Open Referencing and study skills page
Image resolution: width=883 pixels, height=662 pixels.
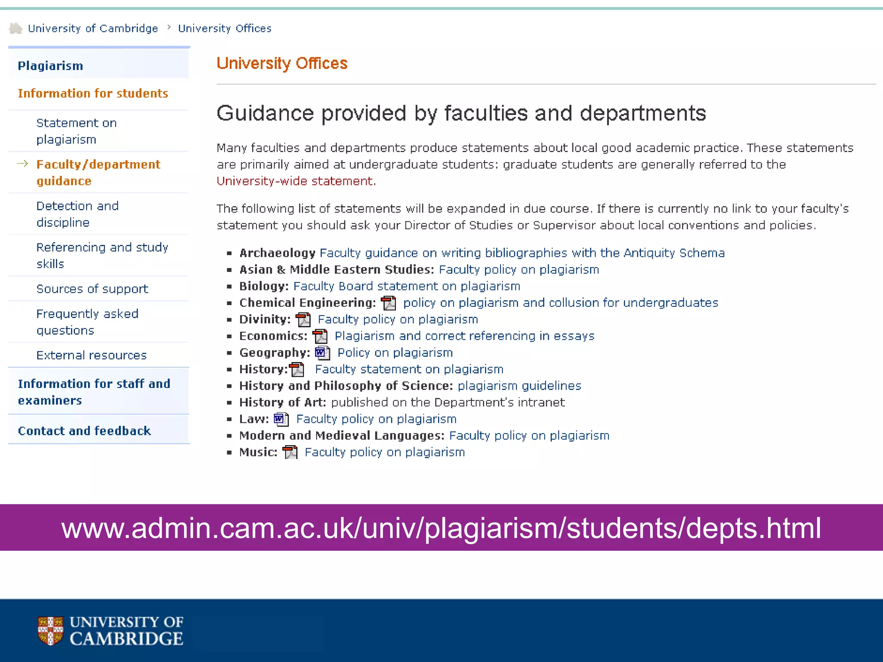tap(102, 255)
